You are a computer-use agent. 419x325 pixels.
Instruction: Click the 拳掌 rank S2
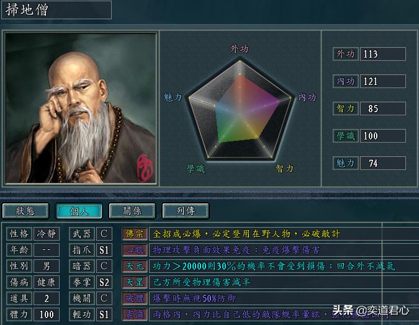[104, 282]
